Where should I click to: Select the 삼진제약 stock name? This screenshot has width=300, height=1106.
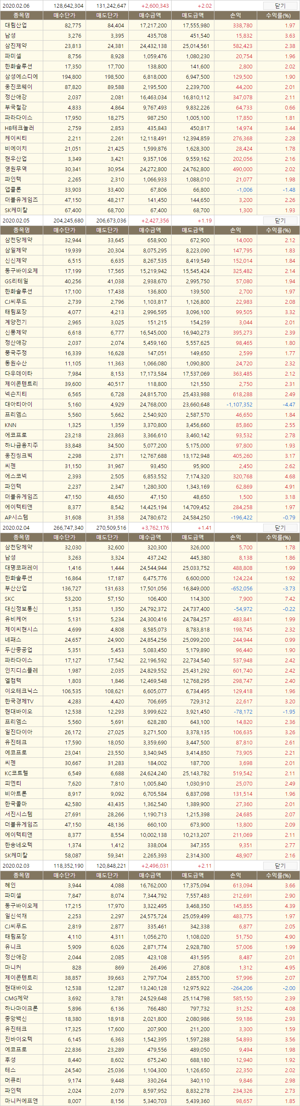click(15, 46)
